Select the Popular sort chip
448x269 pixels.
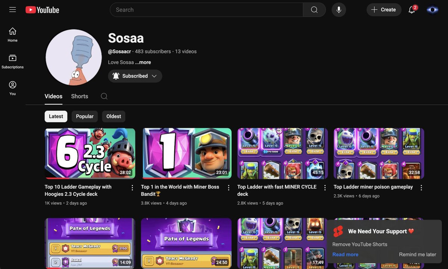[85, 117]
